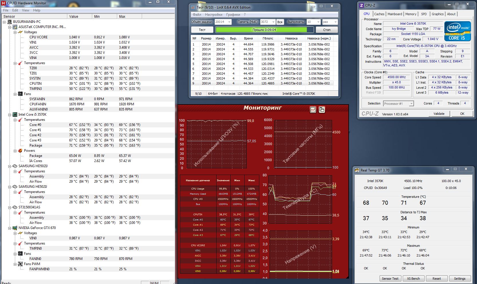The width and height of the screenshot is (477, 284).
Task: Click the Validate button in CPU-Z
Action: point(439,114)
